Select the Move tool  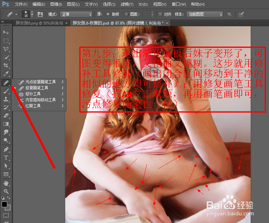(x=6, y=32)
